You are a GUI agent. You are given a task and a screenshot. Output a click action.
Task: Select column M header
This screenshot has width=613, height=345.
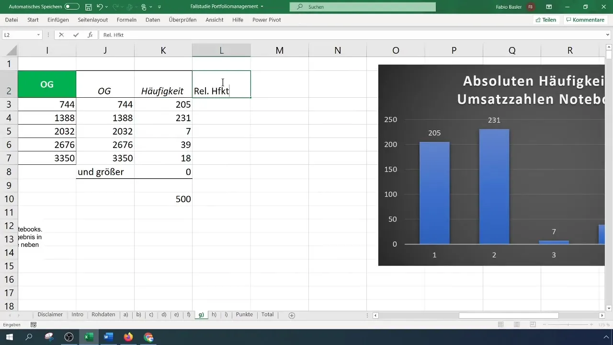point(280,50)
